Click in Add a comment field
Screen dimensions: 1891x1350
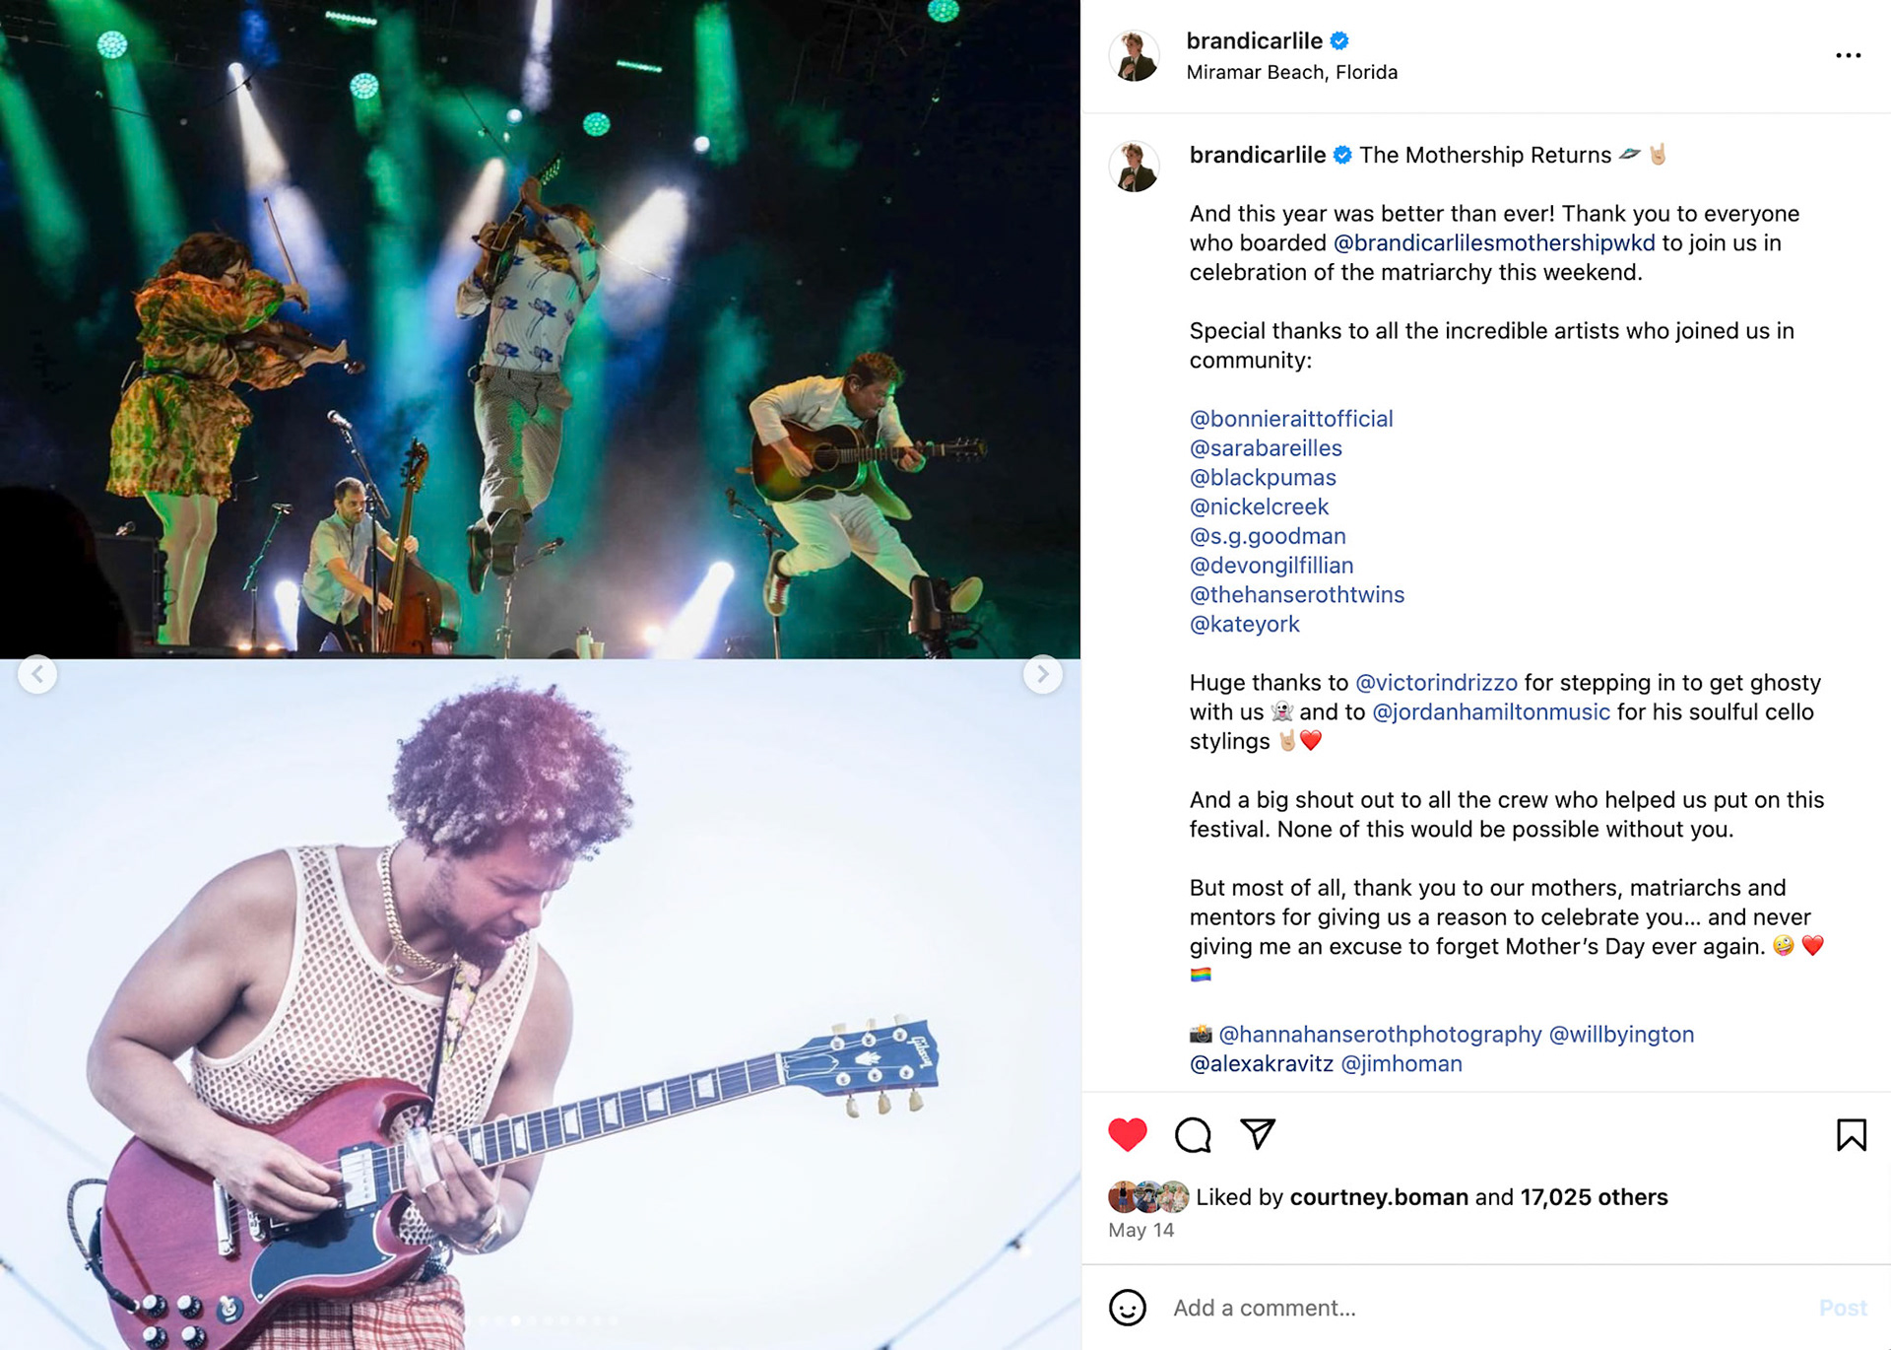[x=1477, y=1308]
